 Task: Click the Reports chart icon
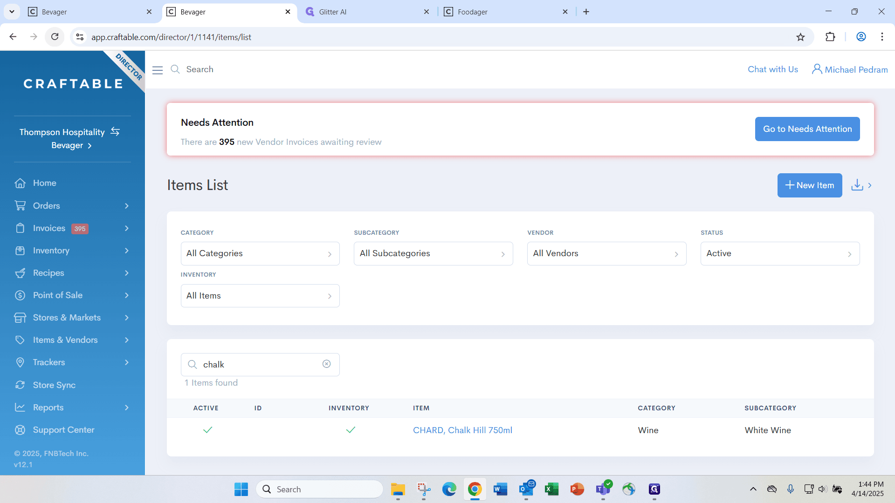(20, 408)
